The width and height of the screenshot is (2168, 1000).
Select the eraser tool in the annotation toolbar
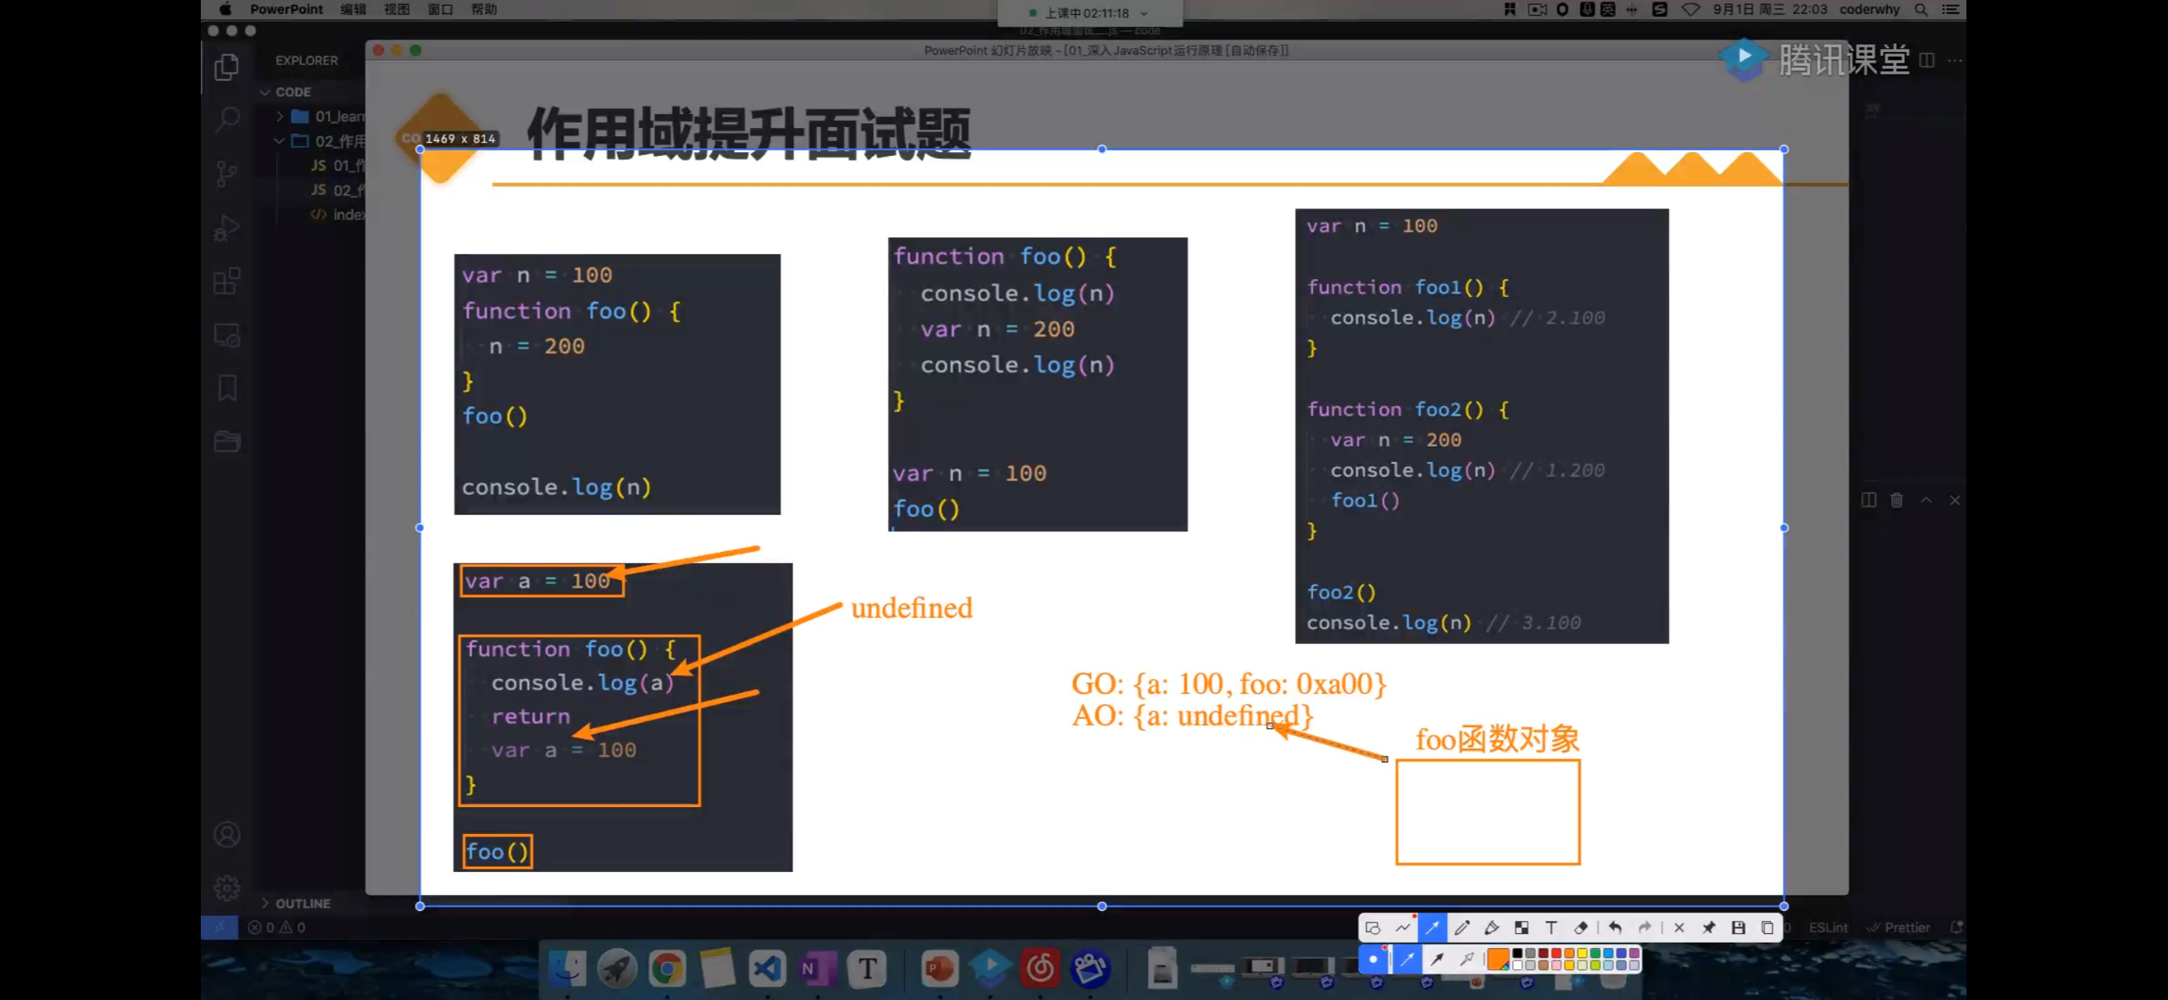coord(1580,928)
